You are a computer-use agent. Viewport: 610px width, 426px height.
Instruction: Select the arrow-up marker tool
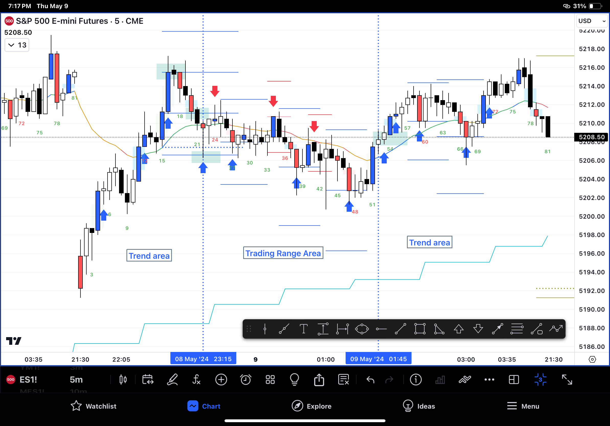coord(459,329)
